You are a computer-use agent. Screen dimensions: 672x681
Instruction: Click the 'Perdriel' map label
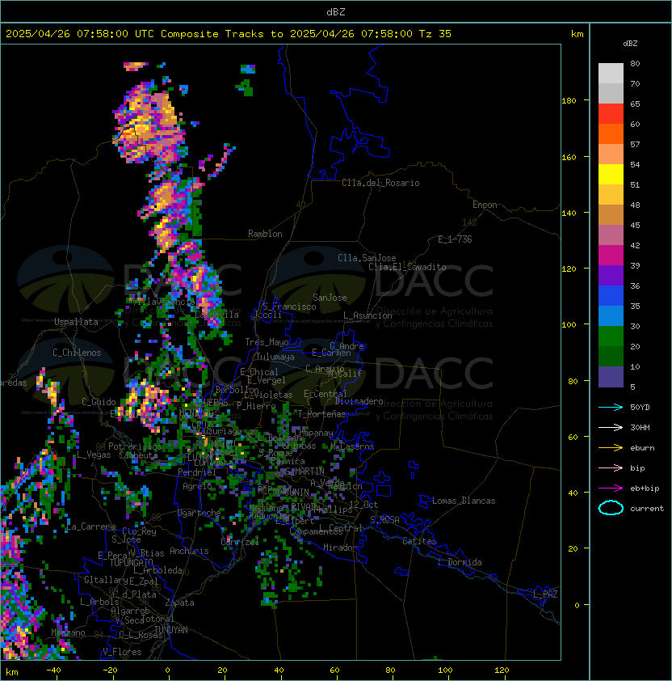(196, 472)
